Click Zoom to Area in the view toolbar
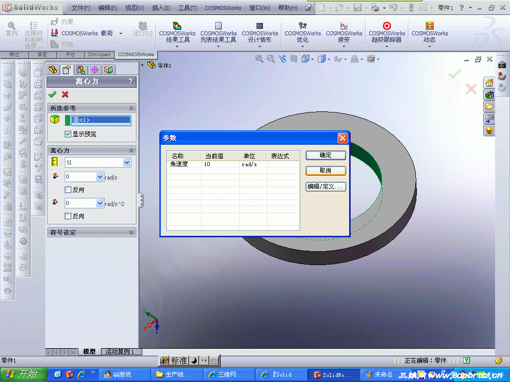510x382 pixels. pos(270,59)
